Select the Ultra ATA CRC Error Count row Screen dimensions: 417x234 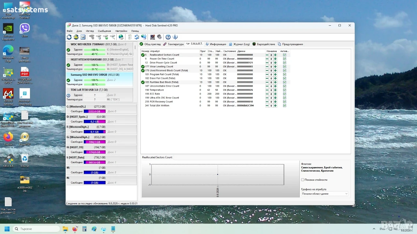point(215,98)
